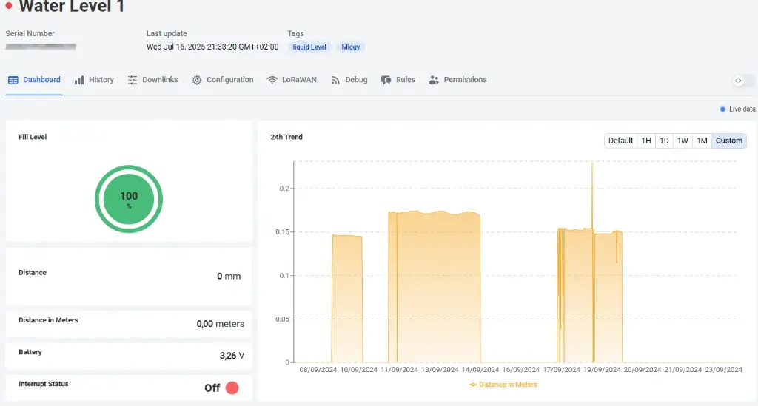Screen dimensions: 758x406
Task: Click the Configuration gear icon
Action: click(197, 80)
